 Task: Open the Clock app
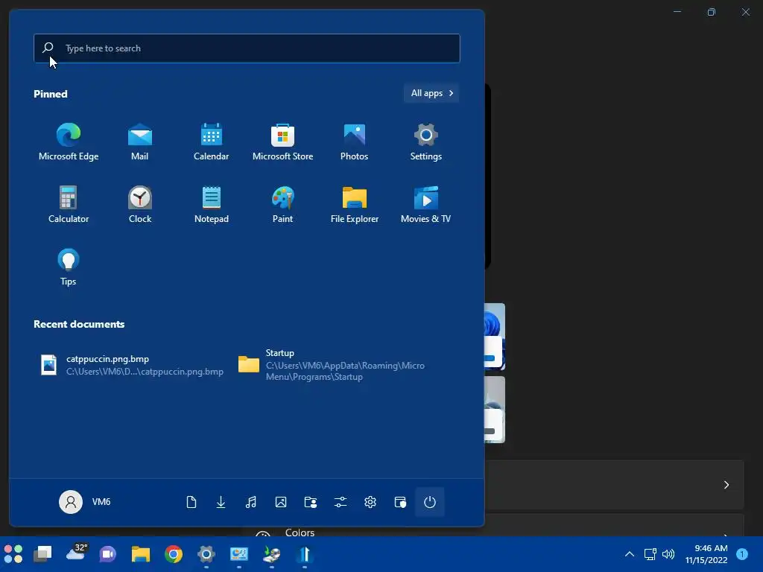[x=139, y=204]
